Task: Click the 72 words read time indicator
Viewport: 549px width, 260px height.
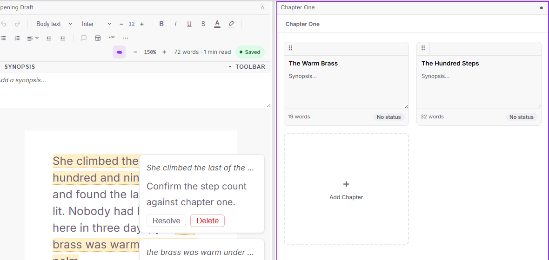Action: 202,52
